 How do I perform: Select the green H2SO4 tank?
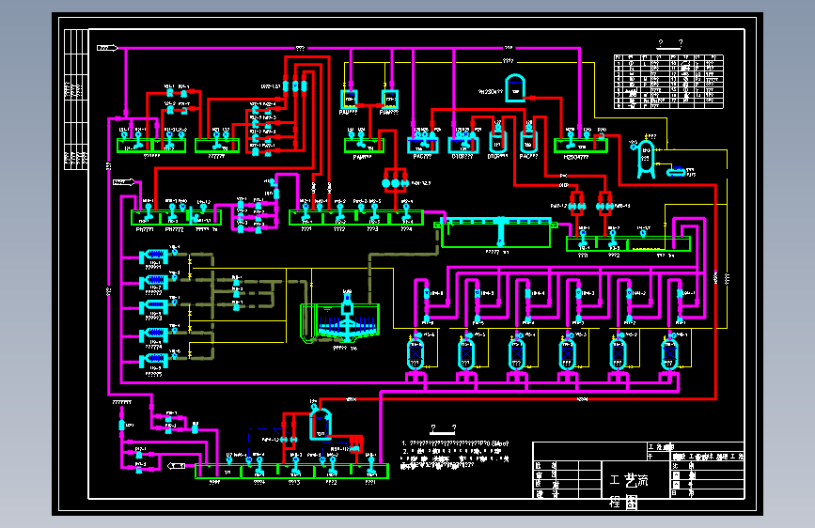[x=581, y=146]
